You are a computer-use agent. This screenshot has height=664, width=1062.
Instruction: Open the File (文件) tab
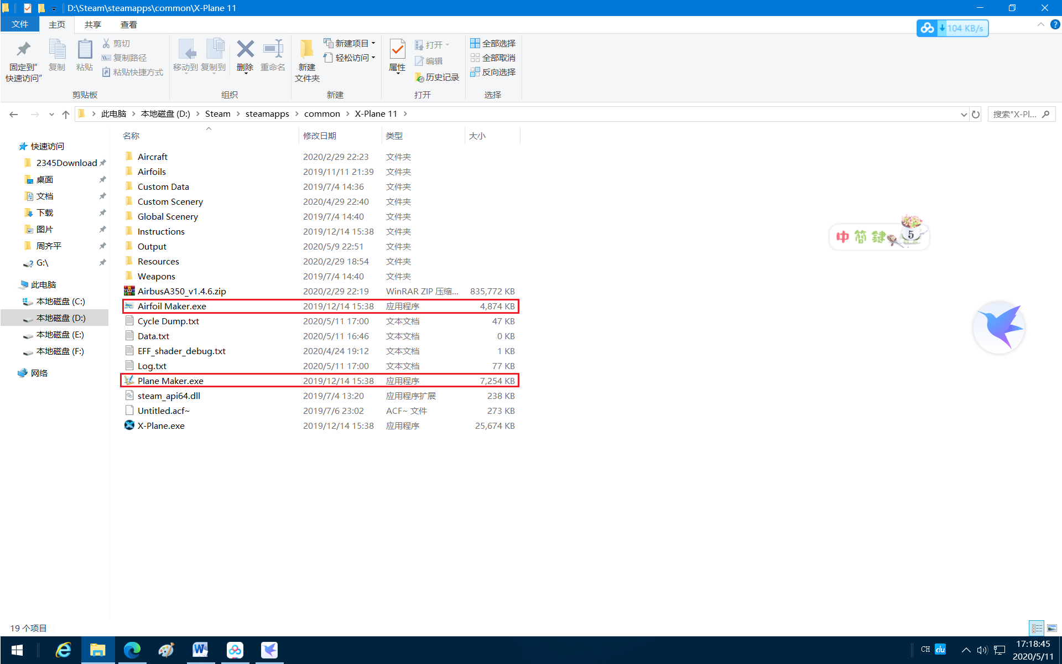coord(20,24)
